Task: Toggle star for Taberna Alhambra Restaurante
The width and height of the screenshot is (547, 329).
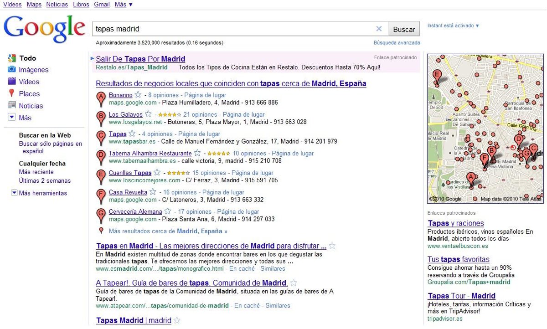Action: pos(197,153)
